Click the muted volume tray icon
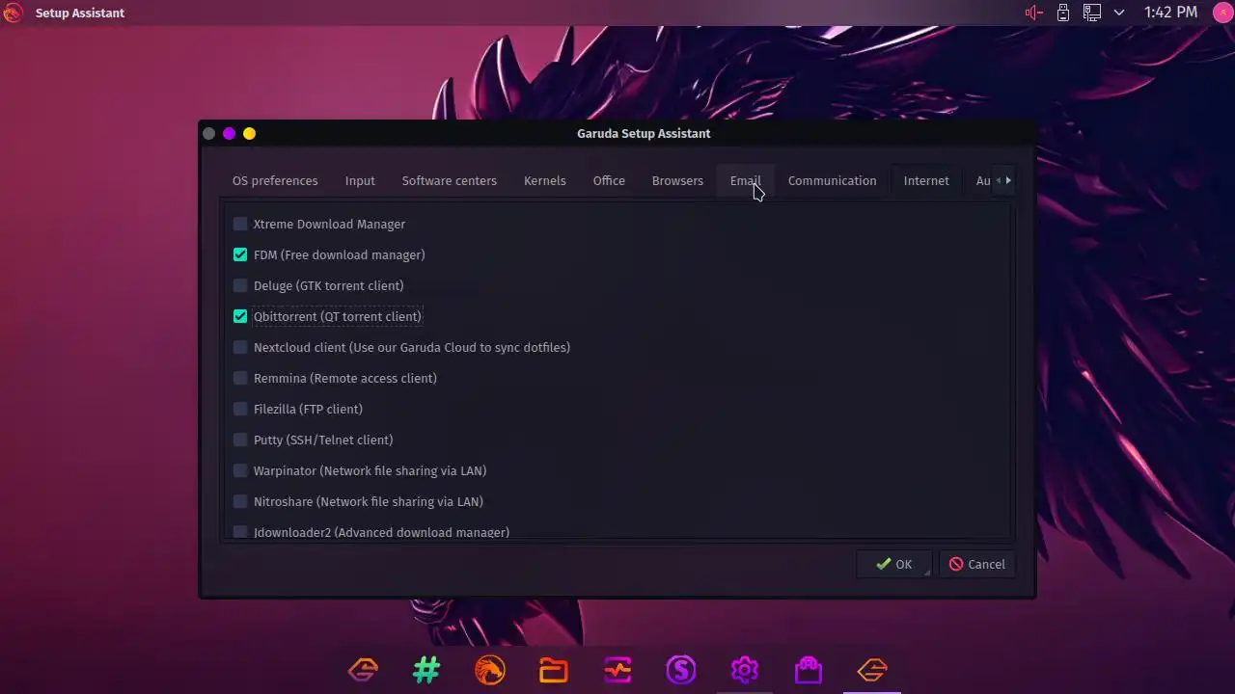The height and width of the screenshot is (694, 1235). click(1034, 13)
